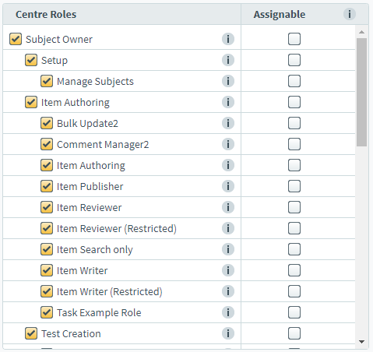Click the Assignable column header info icon

tap(350, 14)
